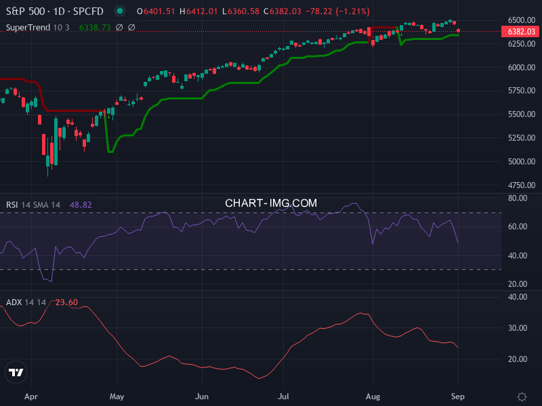Click the high price H6412.01
The image size is (542, 406).
(x=199, y=12)
